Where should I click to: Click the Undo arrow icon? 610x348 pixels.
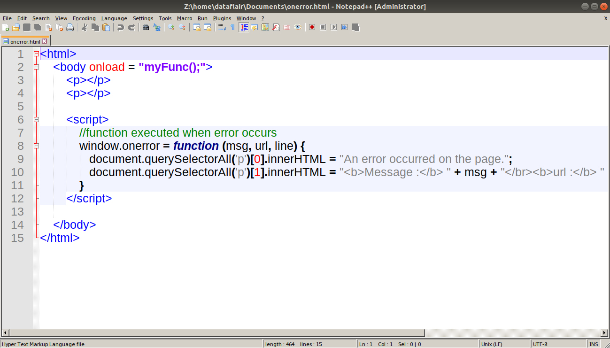tap(121, 27)
